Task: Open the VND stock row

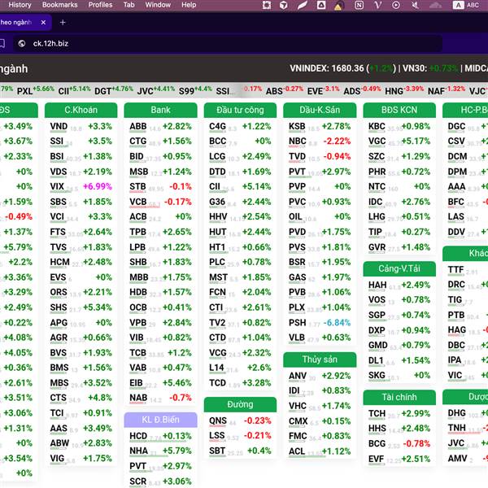Action: click(x=81, y=127)
